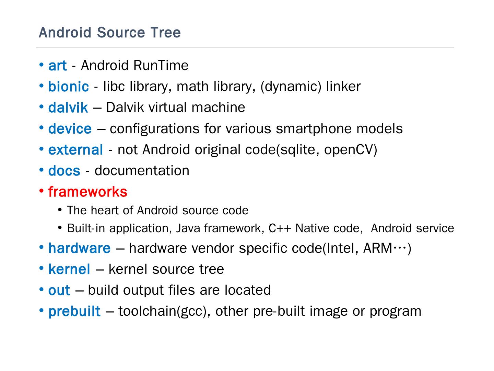The height and width of the screenshot is (371, 494).
Task: Click "configurations for various smartphone models" text
Action: (x=256, y=128)
